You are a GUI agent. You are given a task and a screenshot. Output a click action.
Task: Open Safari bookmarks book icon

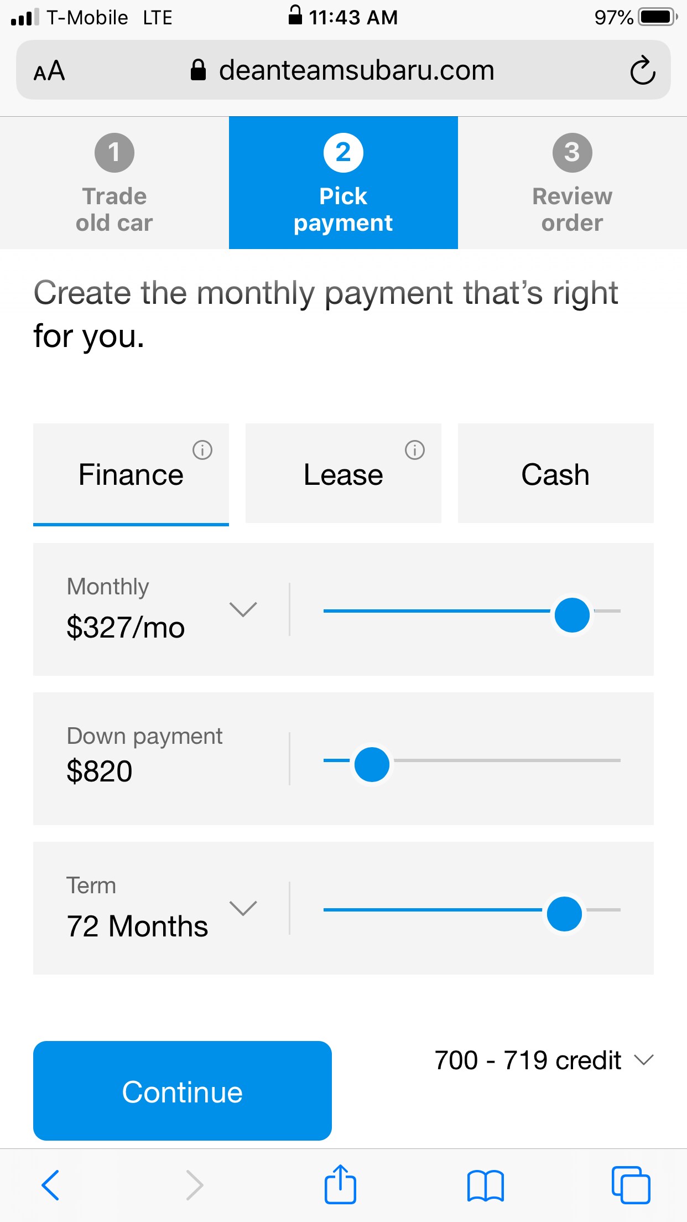point(485,1185)
